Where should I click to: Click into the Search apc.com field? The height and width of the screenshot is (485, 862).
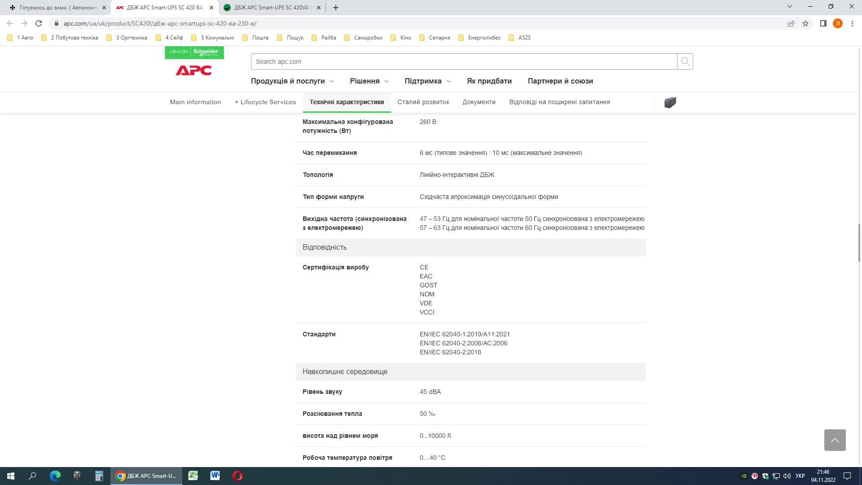point(463,62)
